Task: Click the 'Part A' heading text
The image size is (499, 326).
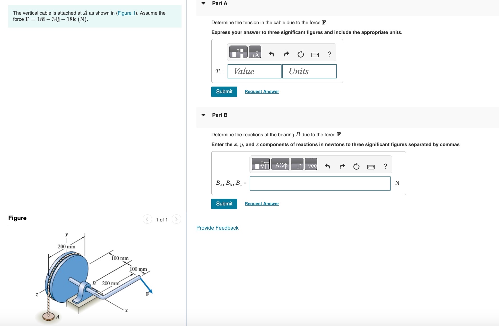Action: (220, 3)
